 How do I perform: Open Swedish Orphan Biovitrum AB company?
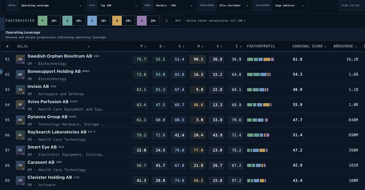click(x=60, y=56)
